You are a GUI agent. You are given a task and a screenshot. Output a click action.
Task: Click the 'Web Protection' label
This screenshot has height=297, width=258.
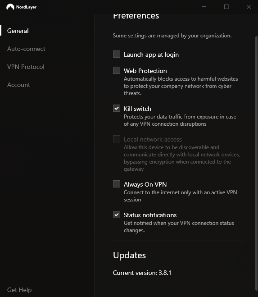[x=145, y=71]
